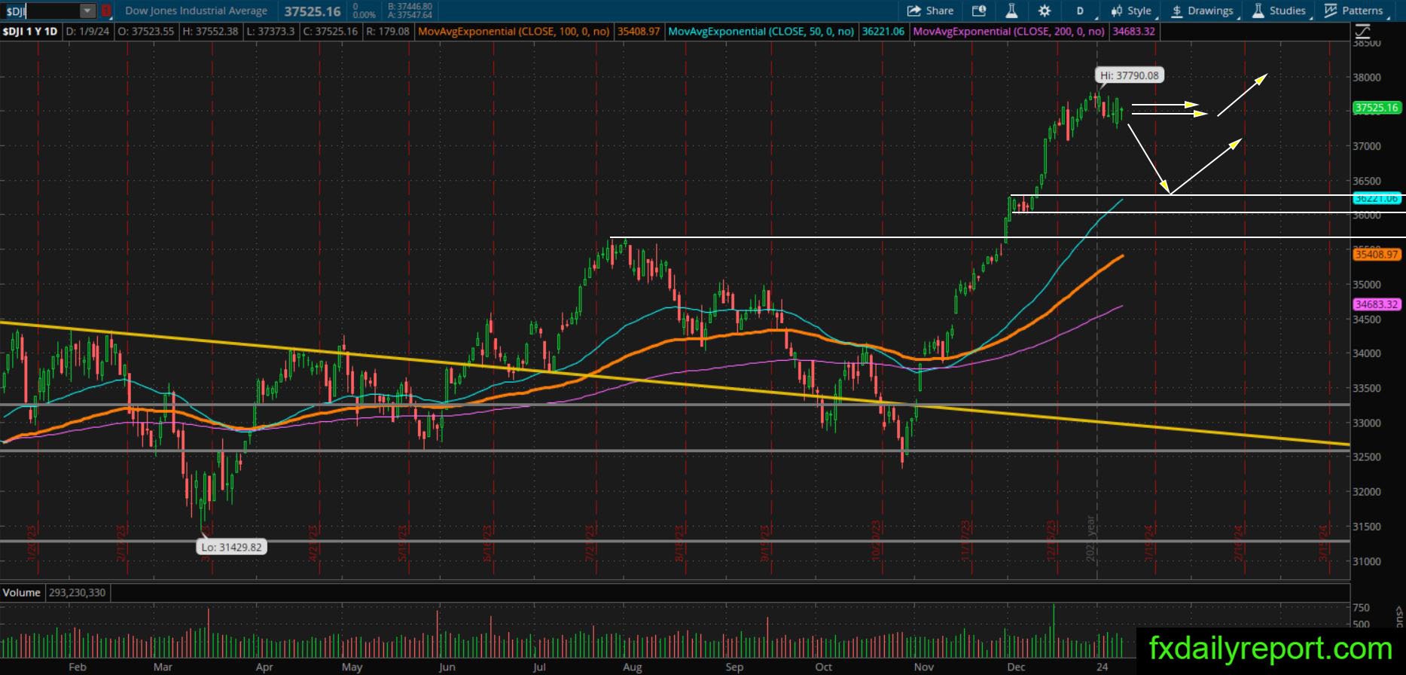Click the $DJI 1 Y 1D chart label
The image size is (1406, 675).
(x=30, y=32)
